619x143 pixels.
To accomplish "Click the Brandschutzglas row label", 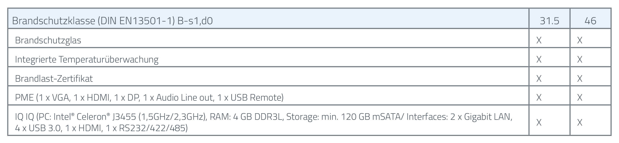I will tap(48, 40).
